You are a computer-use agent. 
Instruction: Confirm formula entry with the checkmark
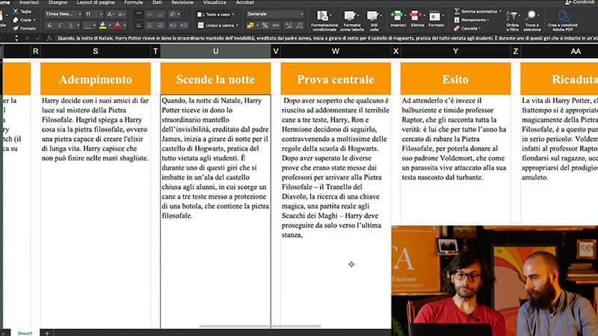coord(37,38)
